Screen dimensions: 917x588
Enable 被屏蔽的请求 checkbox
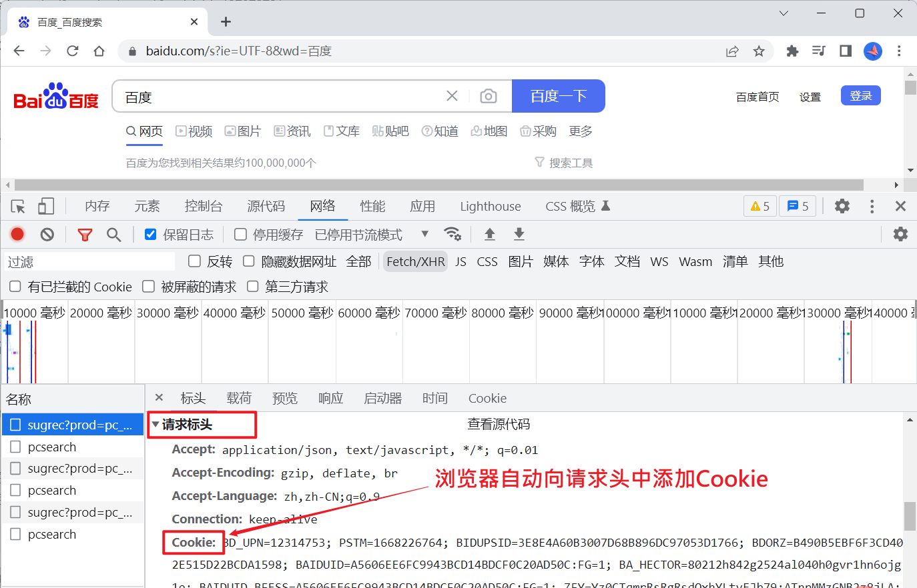coord(148,286)
